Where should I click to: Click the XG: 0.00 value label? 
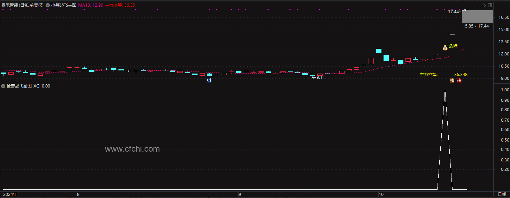(42, 86)
